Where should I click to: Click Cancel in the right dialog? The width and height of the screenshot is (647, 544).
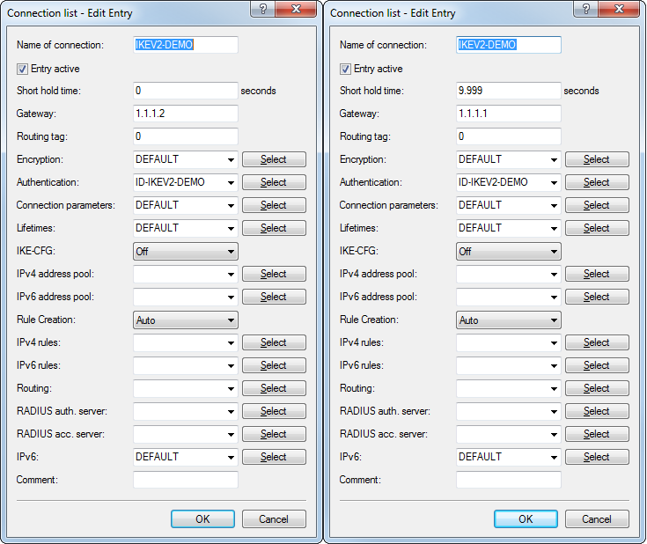[x=597, y=518]
